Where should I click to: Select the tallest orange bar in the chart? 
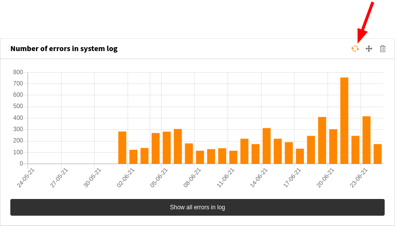344,120
